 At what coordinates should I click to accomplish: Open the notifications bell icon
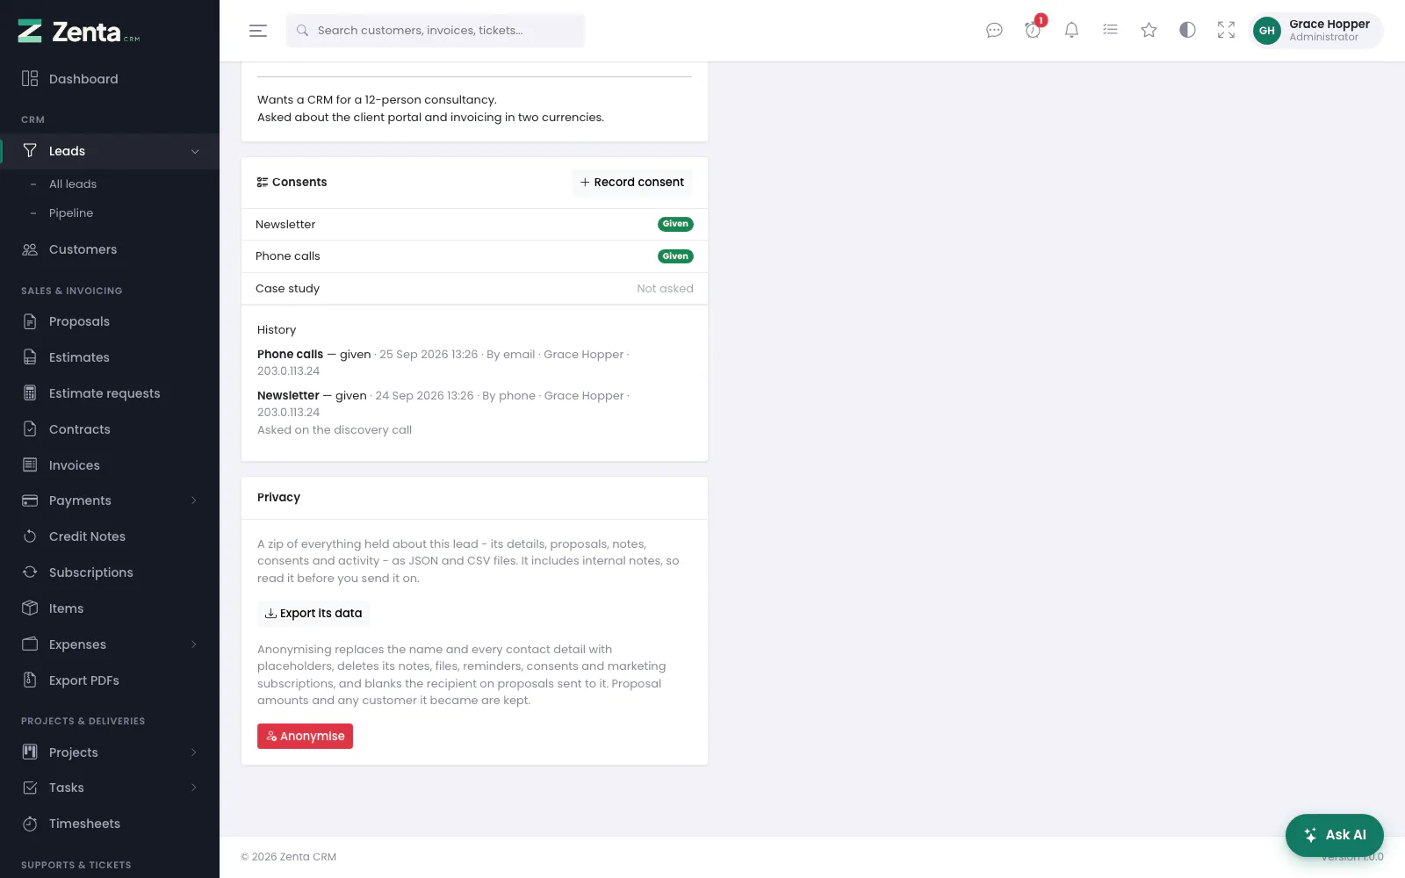coord(1071,31)
